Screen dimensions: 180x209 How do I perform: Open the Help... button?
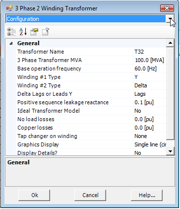(x=147, y=195)
